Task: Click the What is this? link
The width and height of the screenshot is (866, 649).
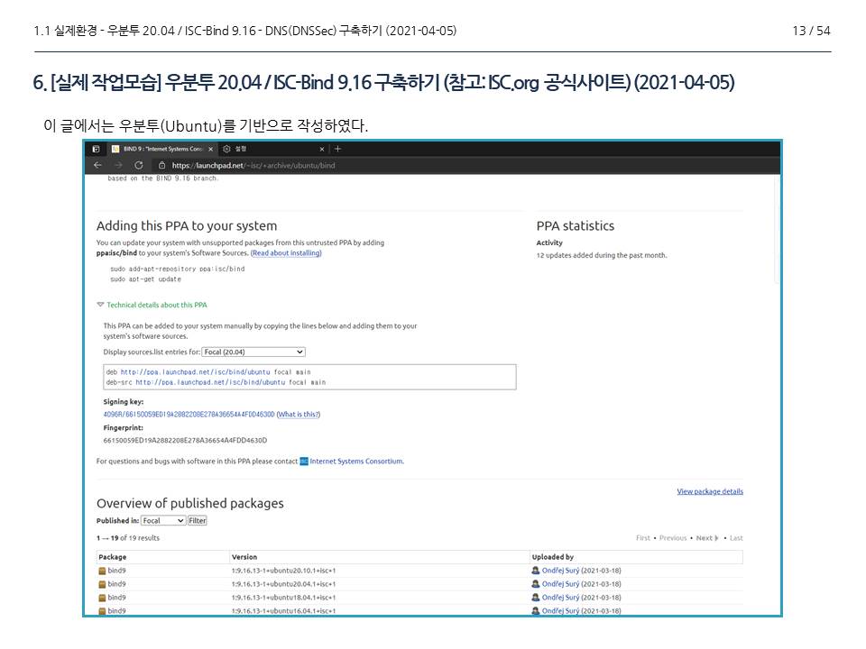Action: (299, 415)
